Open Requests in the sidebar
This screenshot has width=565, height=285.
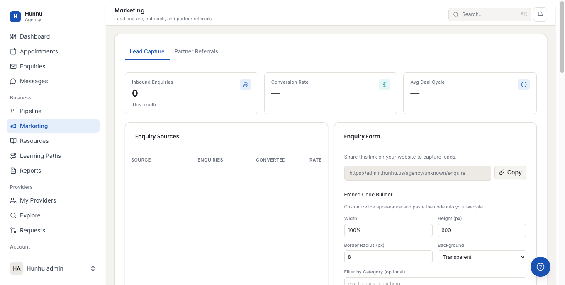pos(53,230)
